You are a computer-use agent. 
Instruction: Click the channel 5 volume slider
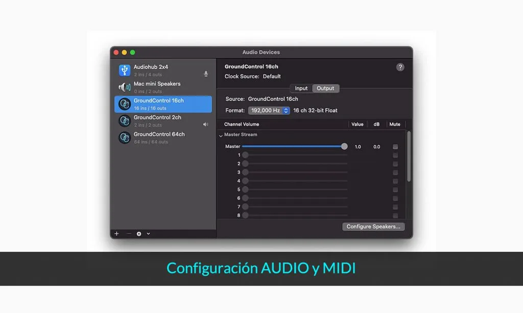point(295,190)
